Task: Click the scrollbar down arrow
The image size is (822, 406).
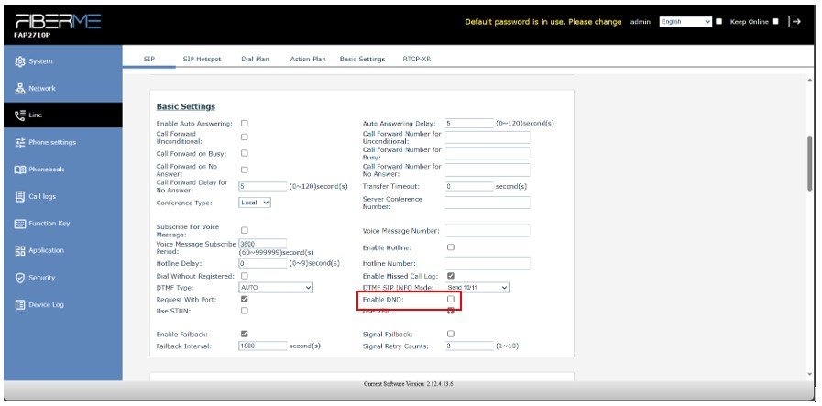Action: (x=810, y=375)
